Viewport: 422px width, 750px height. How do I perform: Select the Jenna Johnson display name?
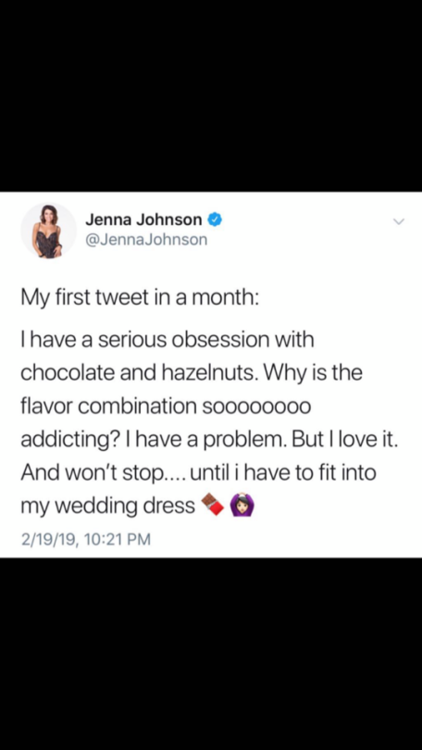click(x=143, y=219)
